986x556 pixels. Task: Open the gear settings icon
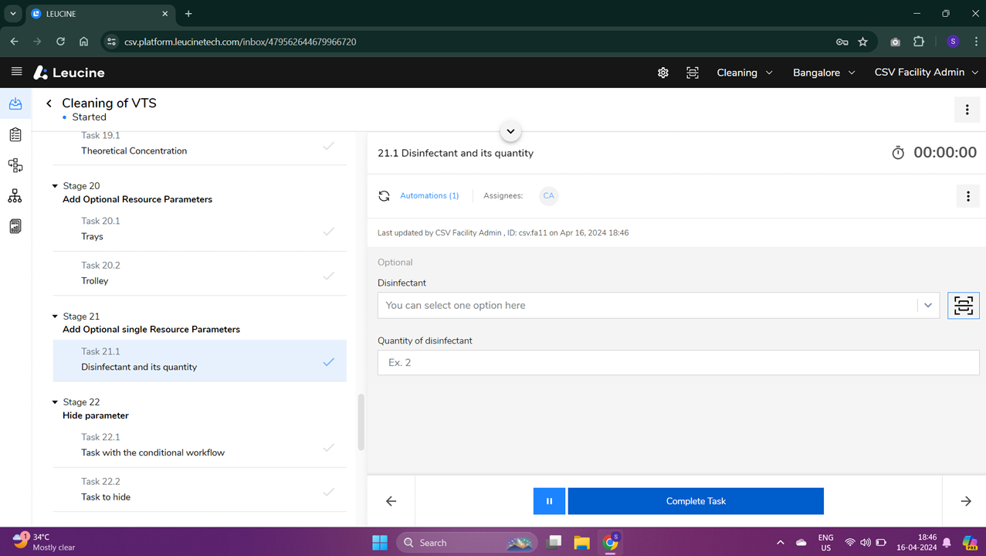(x=662, y=72)
